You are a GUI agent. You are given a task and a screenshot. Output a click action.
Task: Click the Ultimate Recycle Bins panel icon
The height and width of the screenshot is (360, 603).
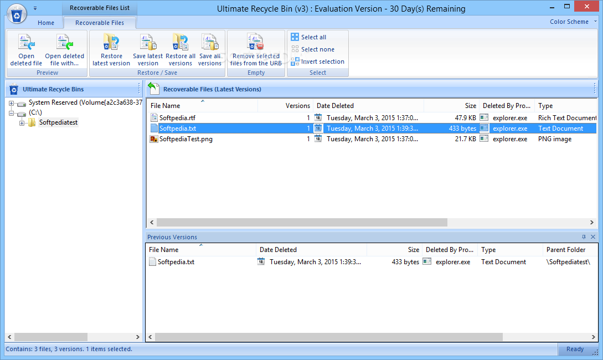coord(14,89)
